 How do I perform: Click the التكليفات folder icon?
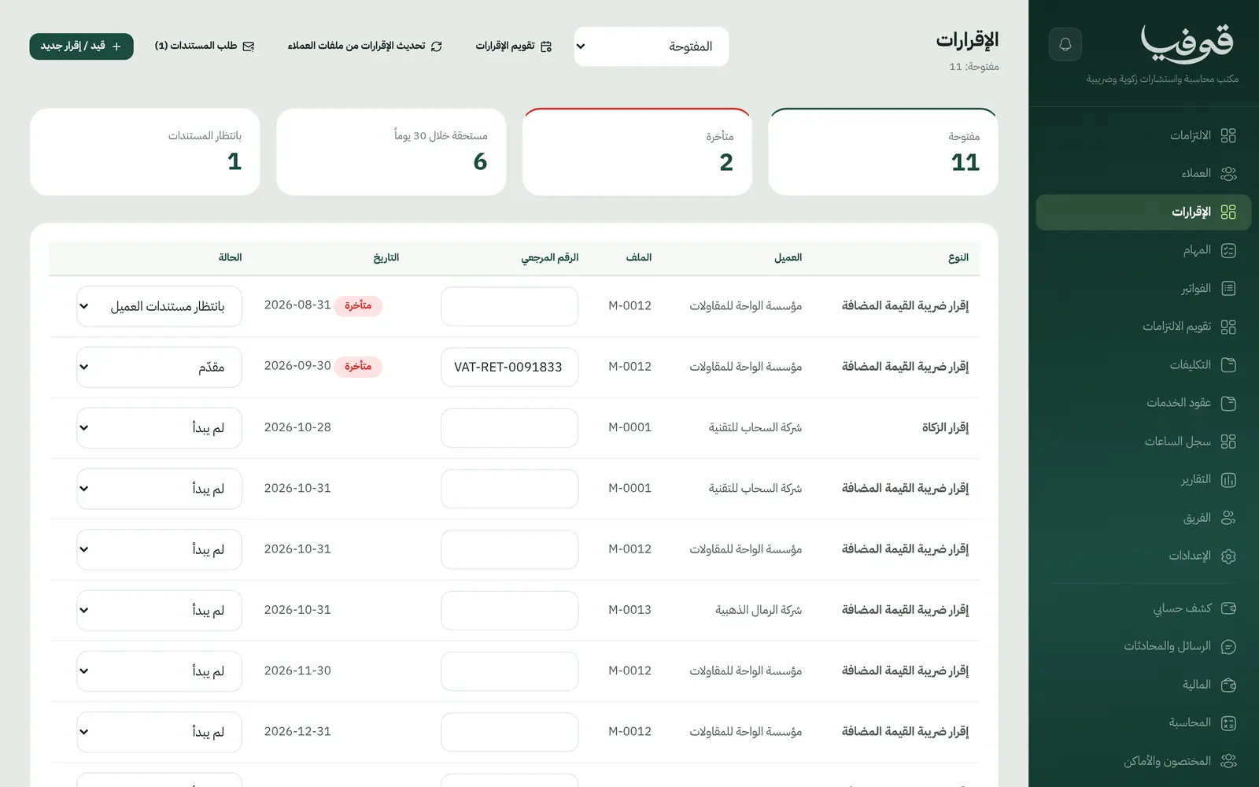click(x=1228, y=365)
